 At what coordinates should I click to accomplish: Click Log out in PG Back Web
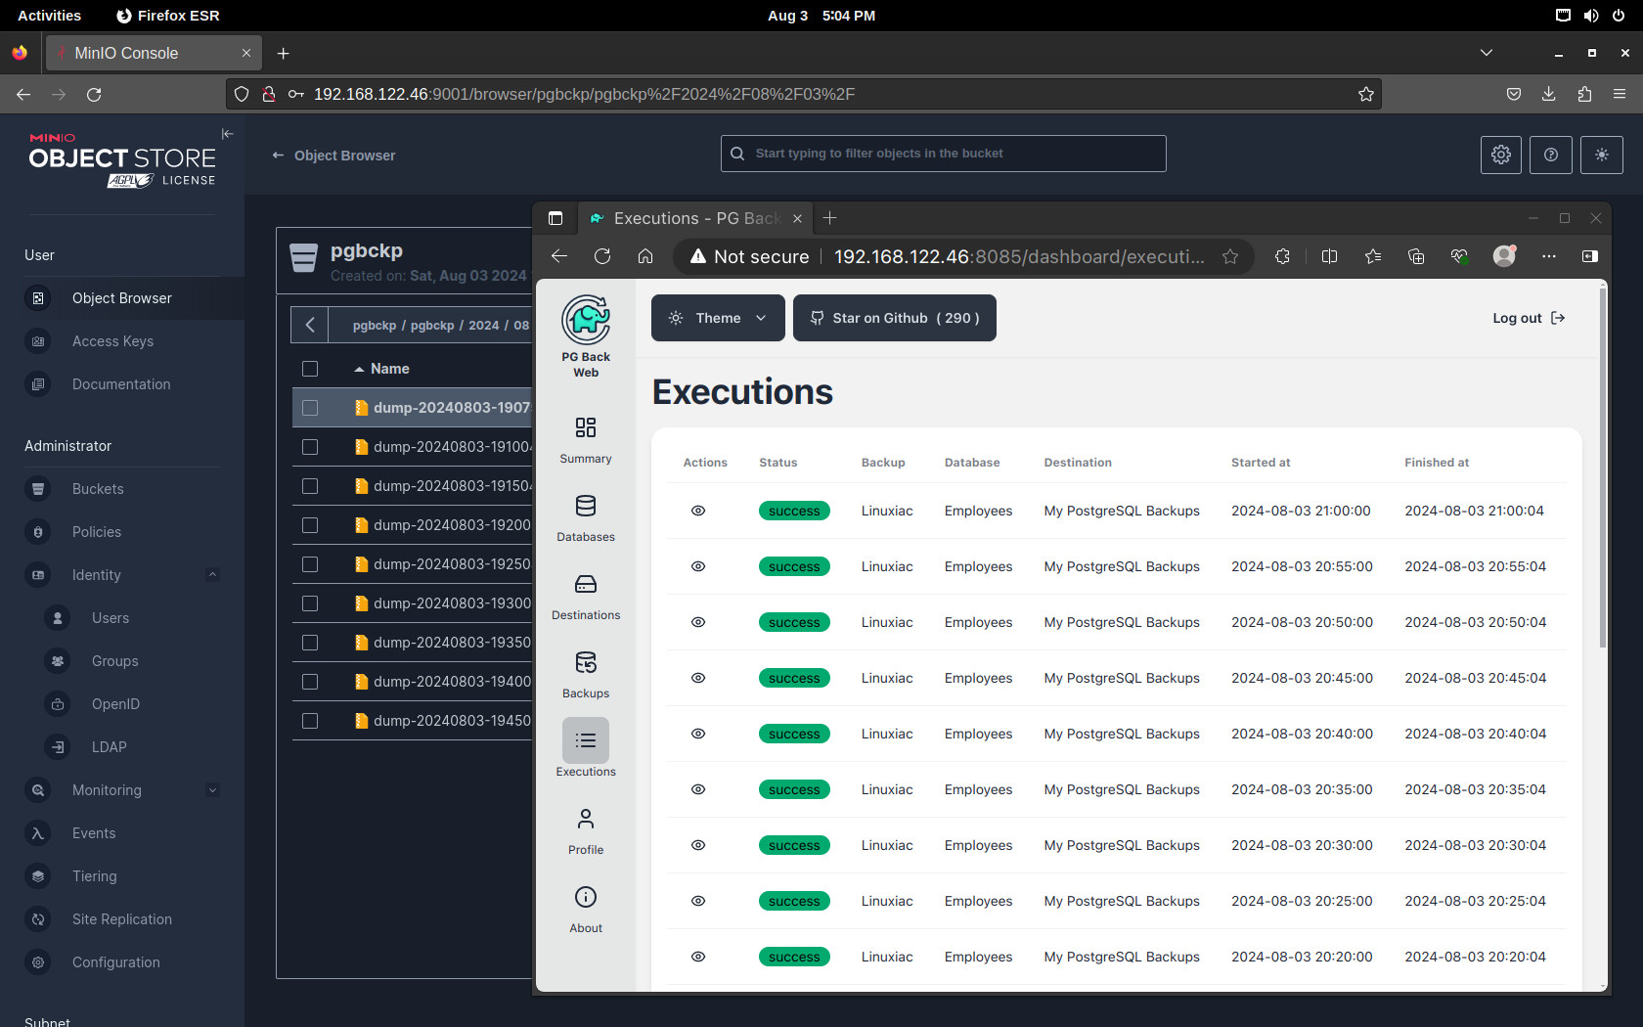pyautogui.click(x=1529, y=318)
